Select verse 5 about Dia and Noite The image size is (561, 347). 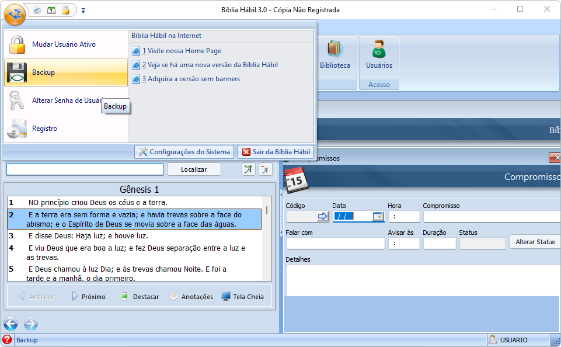134,273
